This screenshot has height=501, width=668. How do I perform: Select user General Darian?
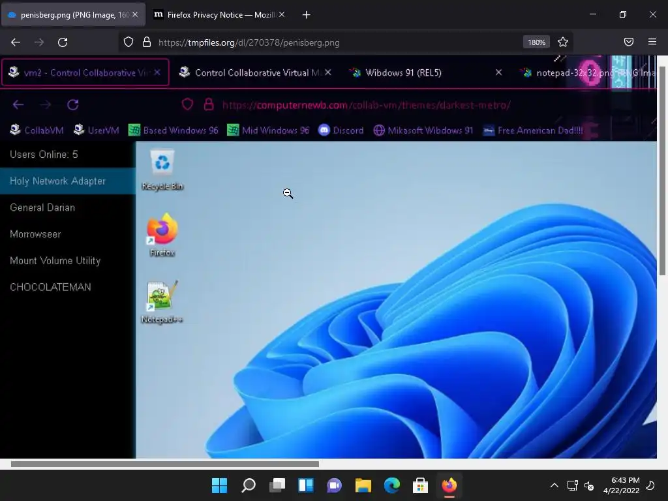pyautogui.click(x=68, y=207)
